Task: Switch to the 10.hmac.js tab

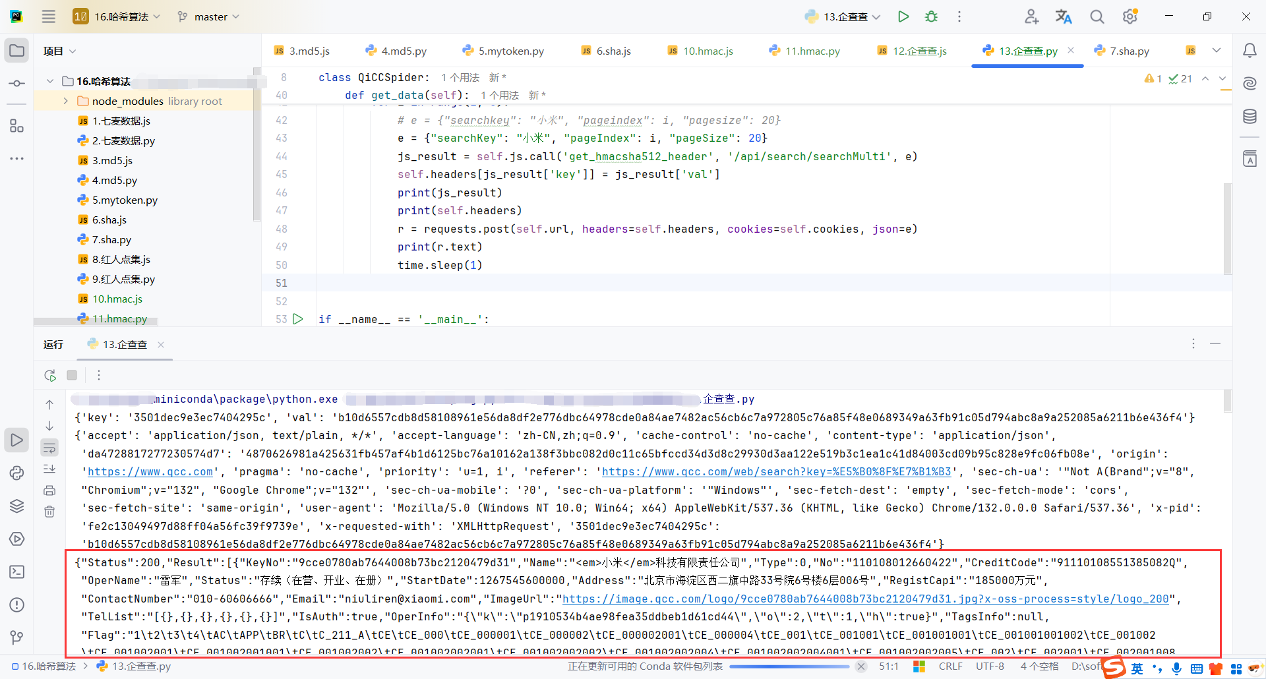Action: click(700, 51)
